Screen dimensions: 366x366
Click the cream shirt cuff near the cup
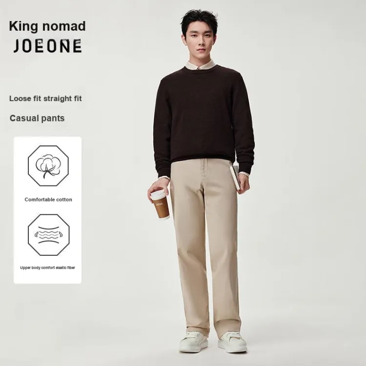163,180
